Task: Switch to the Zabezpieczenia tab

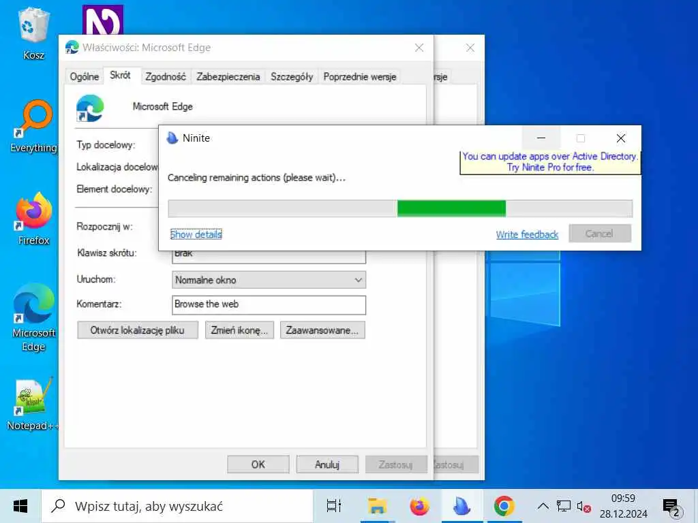Action: click(228, 76)
